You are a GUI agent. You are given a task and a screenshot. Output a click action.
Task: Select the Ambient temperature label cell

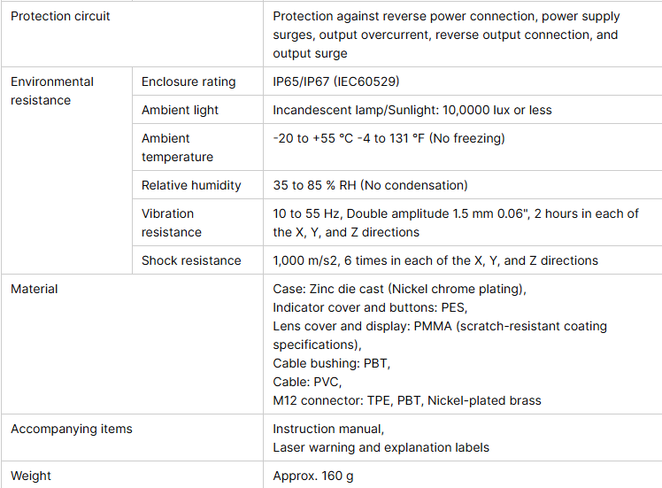177,148
